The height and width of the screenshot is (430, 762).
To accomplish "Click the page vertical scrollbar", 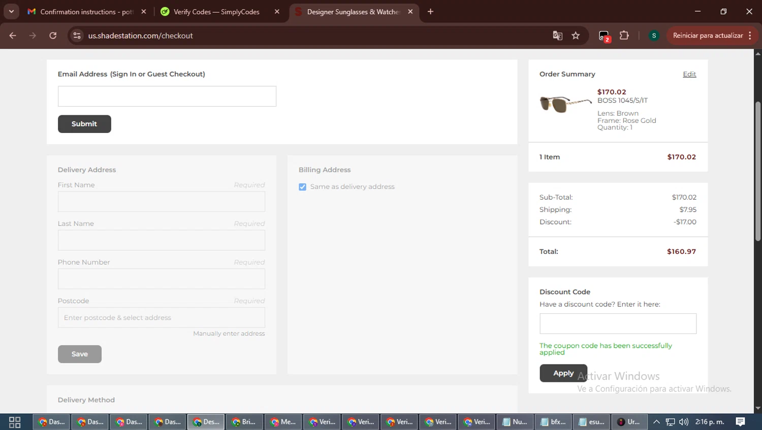I will pyautogui.click(x=758, y=171).
